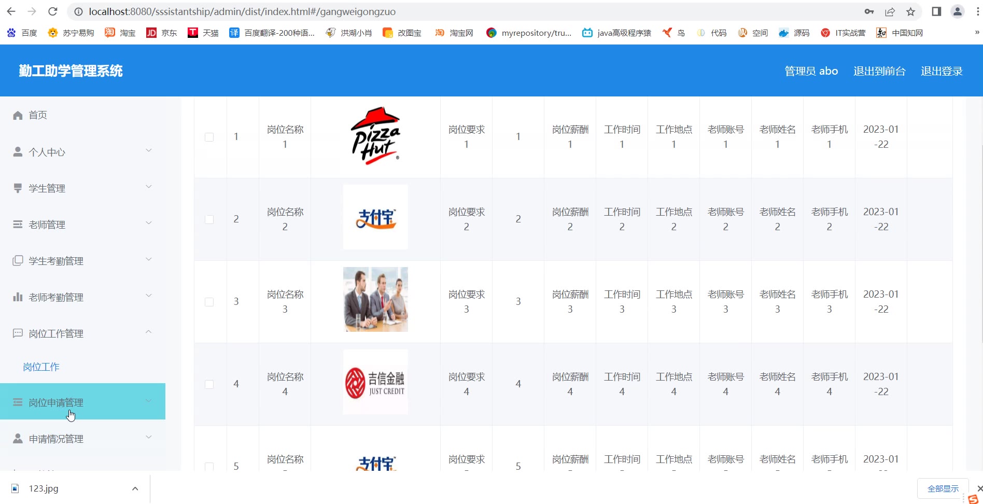The image size is (983, 504).
Task: Open the 洪湖小肖 bookmark
Action: 348,33
